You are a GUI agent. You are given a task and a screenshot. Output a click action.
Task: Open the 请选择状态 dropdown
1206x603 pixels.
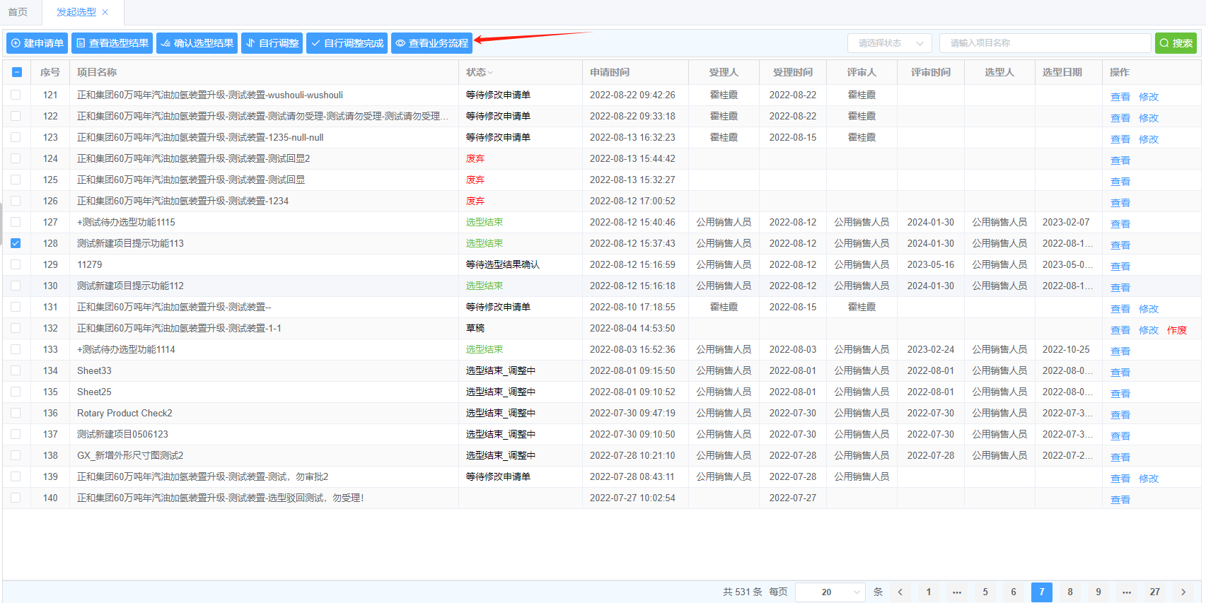coord(889,43)
